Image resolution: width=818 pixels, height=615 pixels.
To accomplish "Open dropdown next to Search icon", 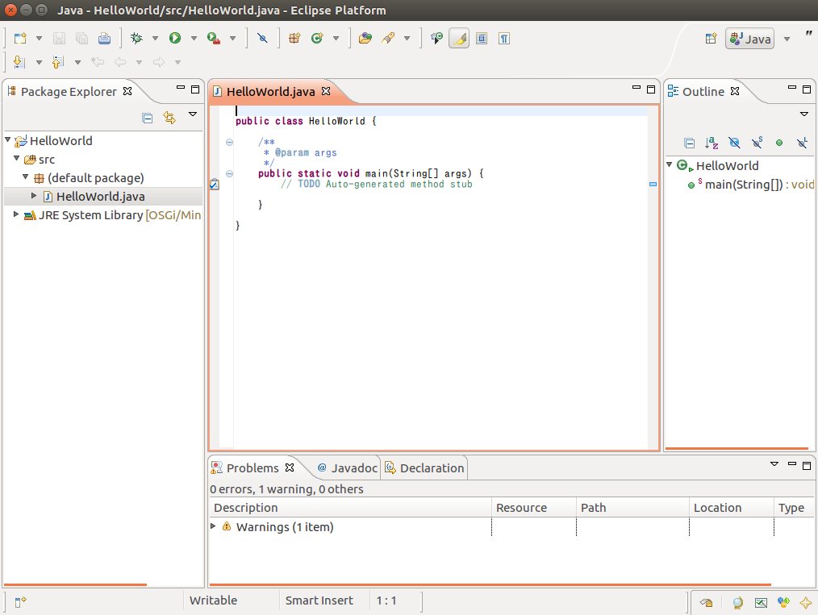I will pyautogui.click(x=407, y=38).
